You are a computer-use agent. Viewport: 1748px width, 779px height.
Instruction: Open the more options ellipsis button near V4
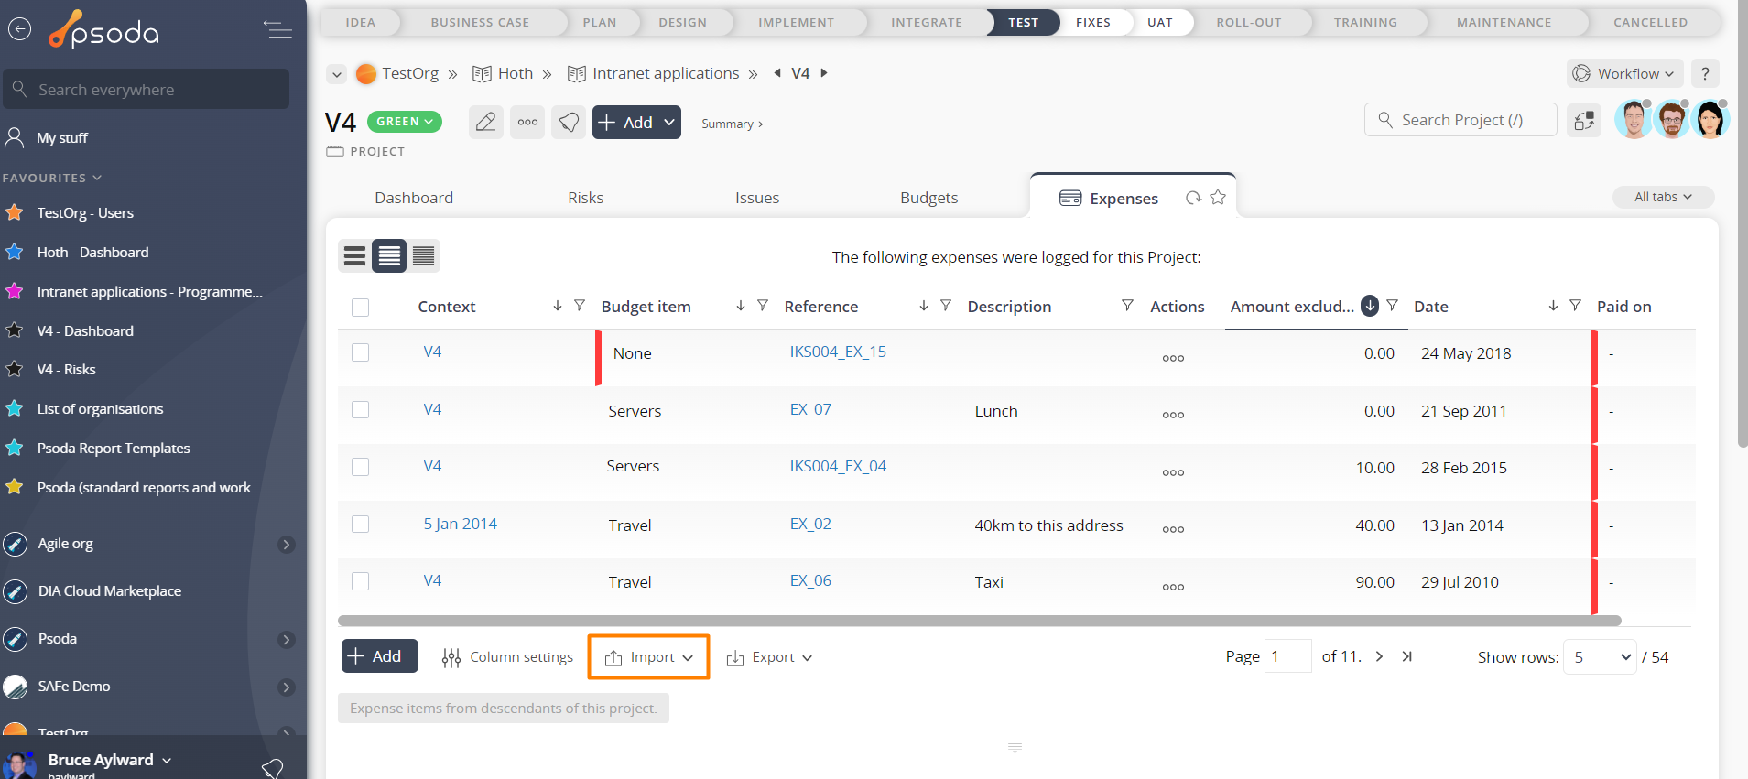(x=527, y=122)
